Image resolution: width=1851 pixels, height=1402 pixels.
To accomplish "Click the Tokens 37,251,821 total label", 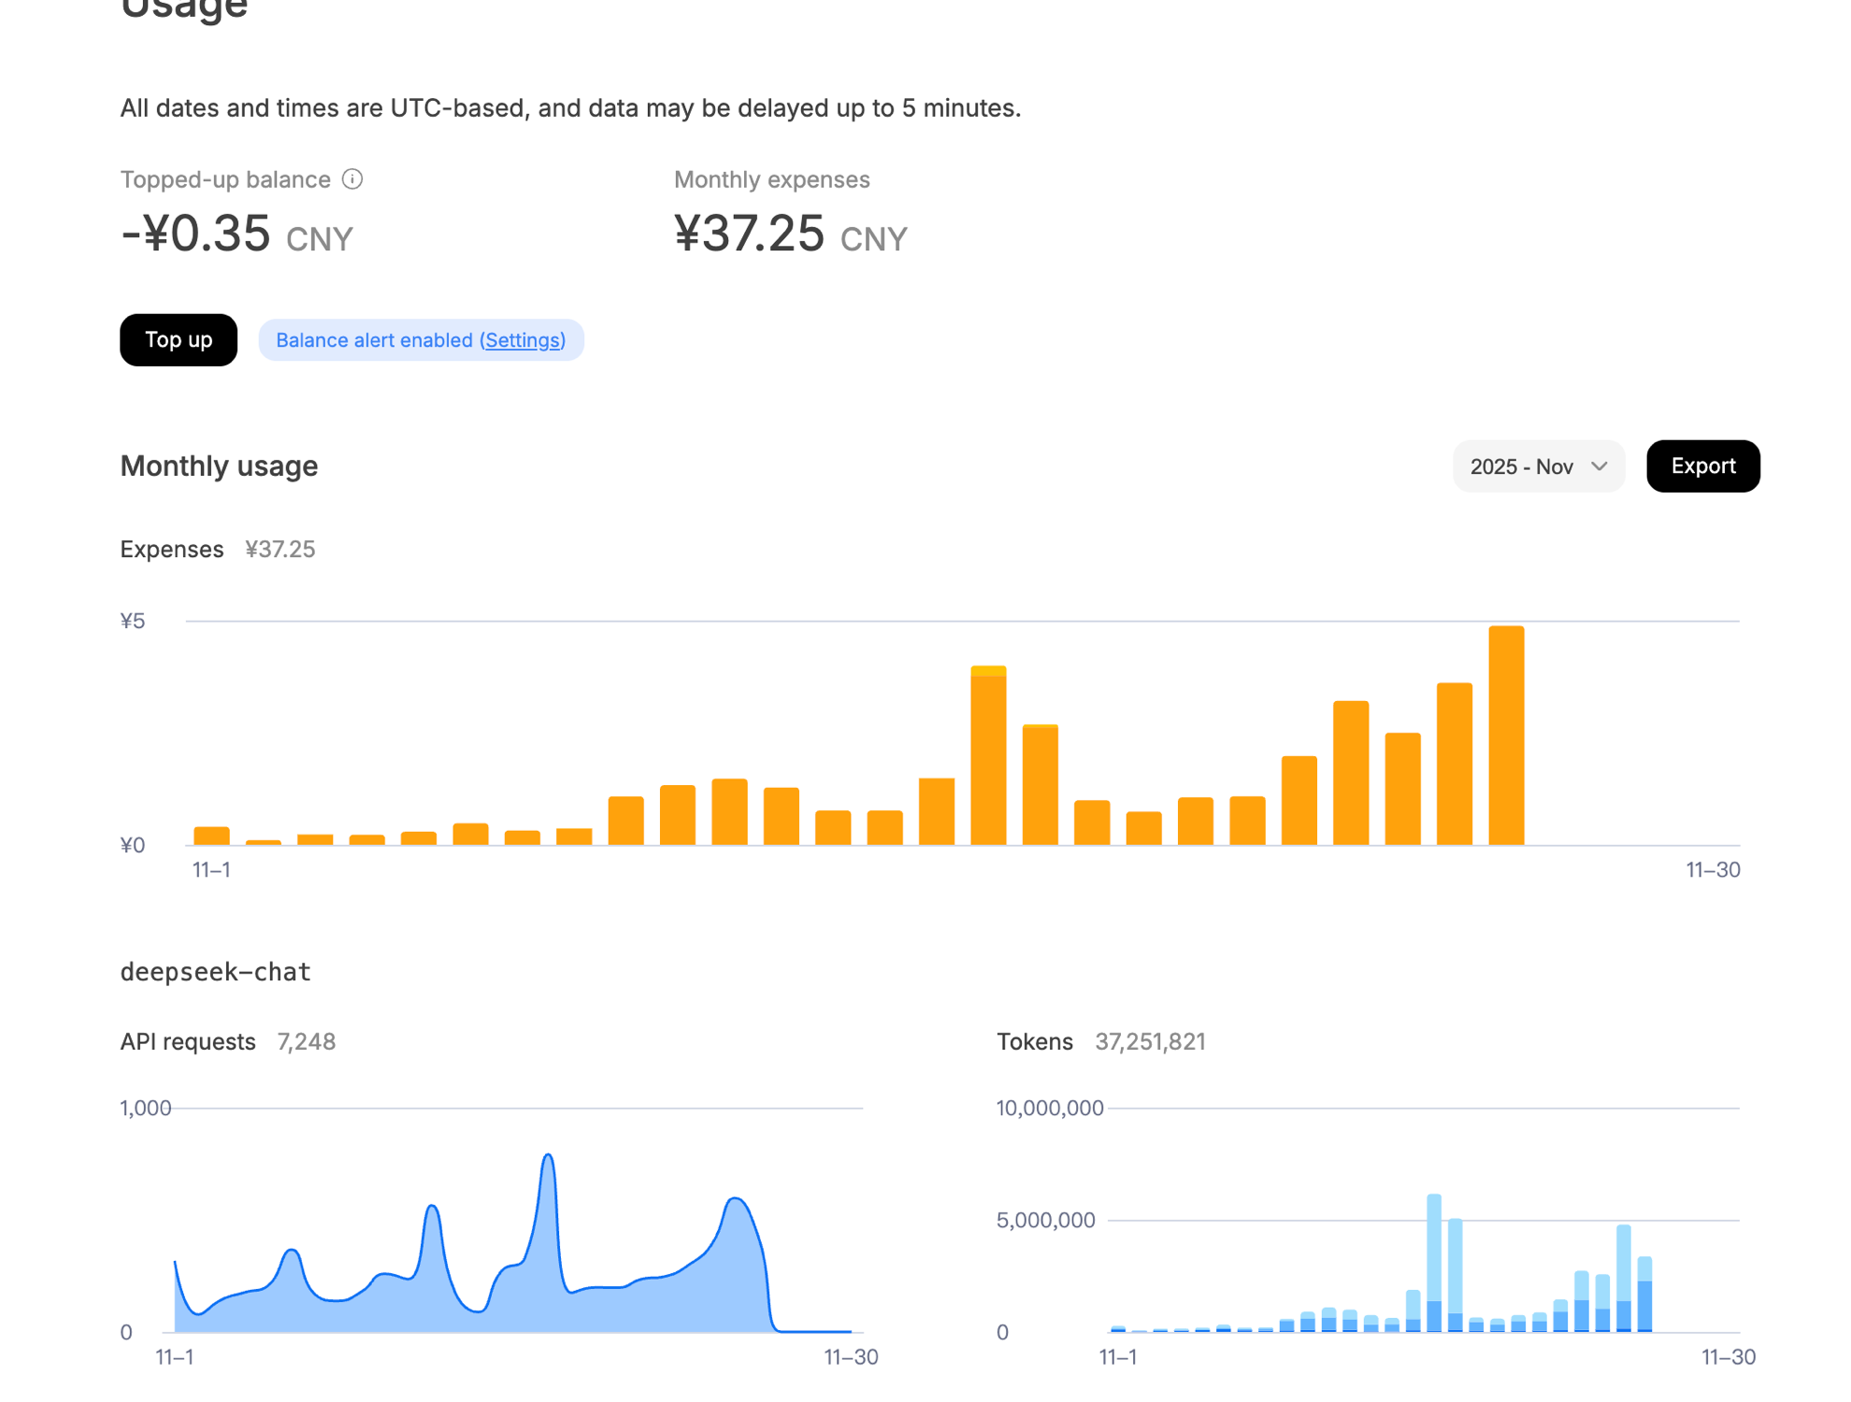I will [x=1149, y=1041].
